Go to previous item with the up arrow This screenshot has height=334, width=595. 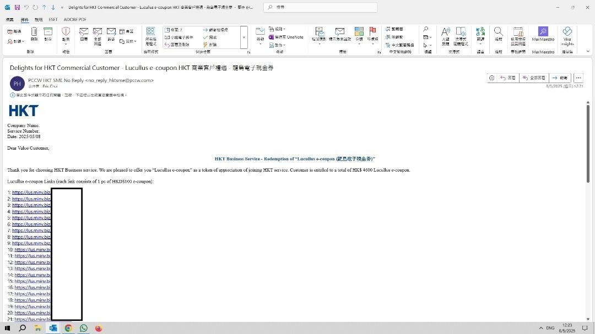[x=44, y=7]
